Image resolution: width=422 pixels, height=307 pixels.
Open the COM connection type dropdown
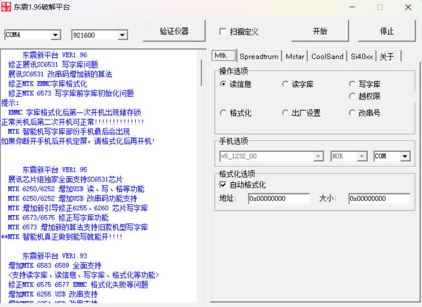click(x=405, y=156)
